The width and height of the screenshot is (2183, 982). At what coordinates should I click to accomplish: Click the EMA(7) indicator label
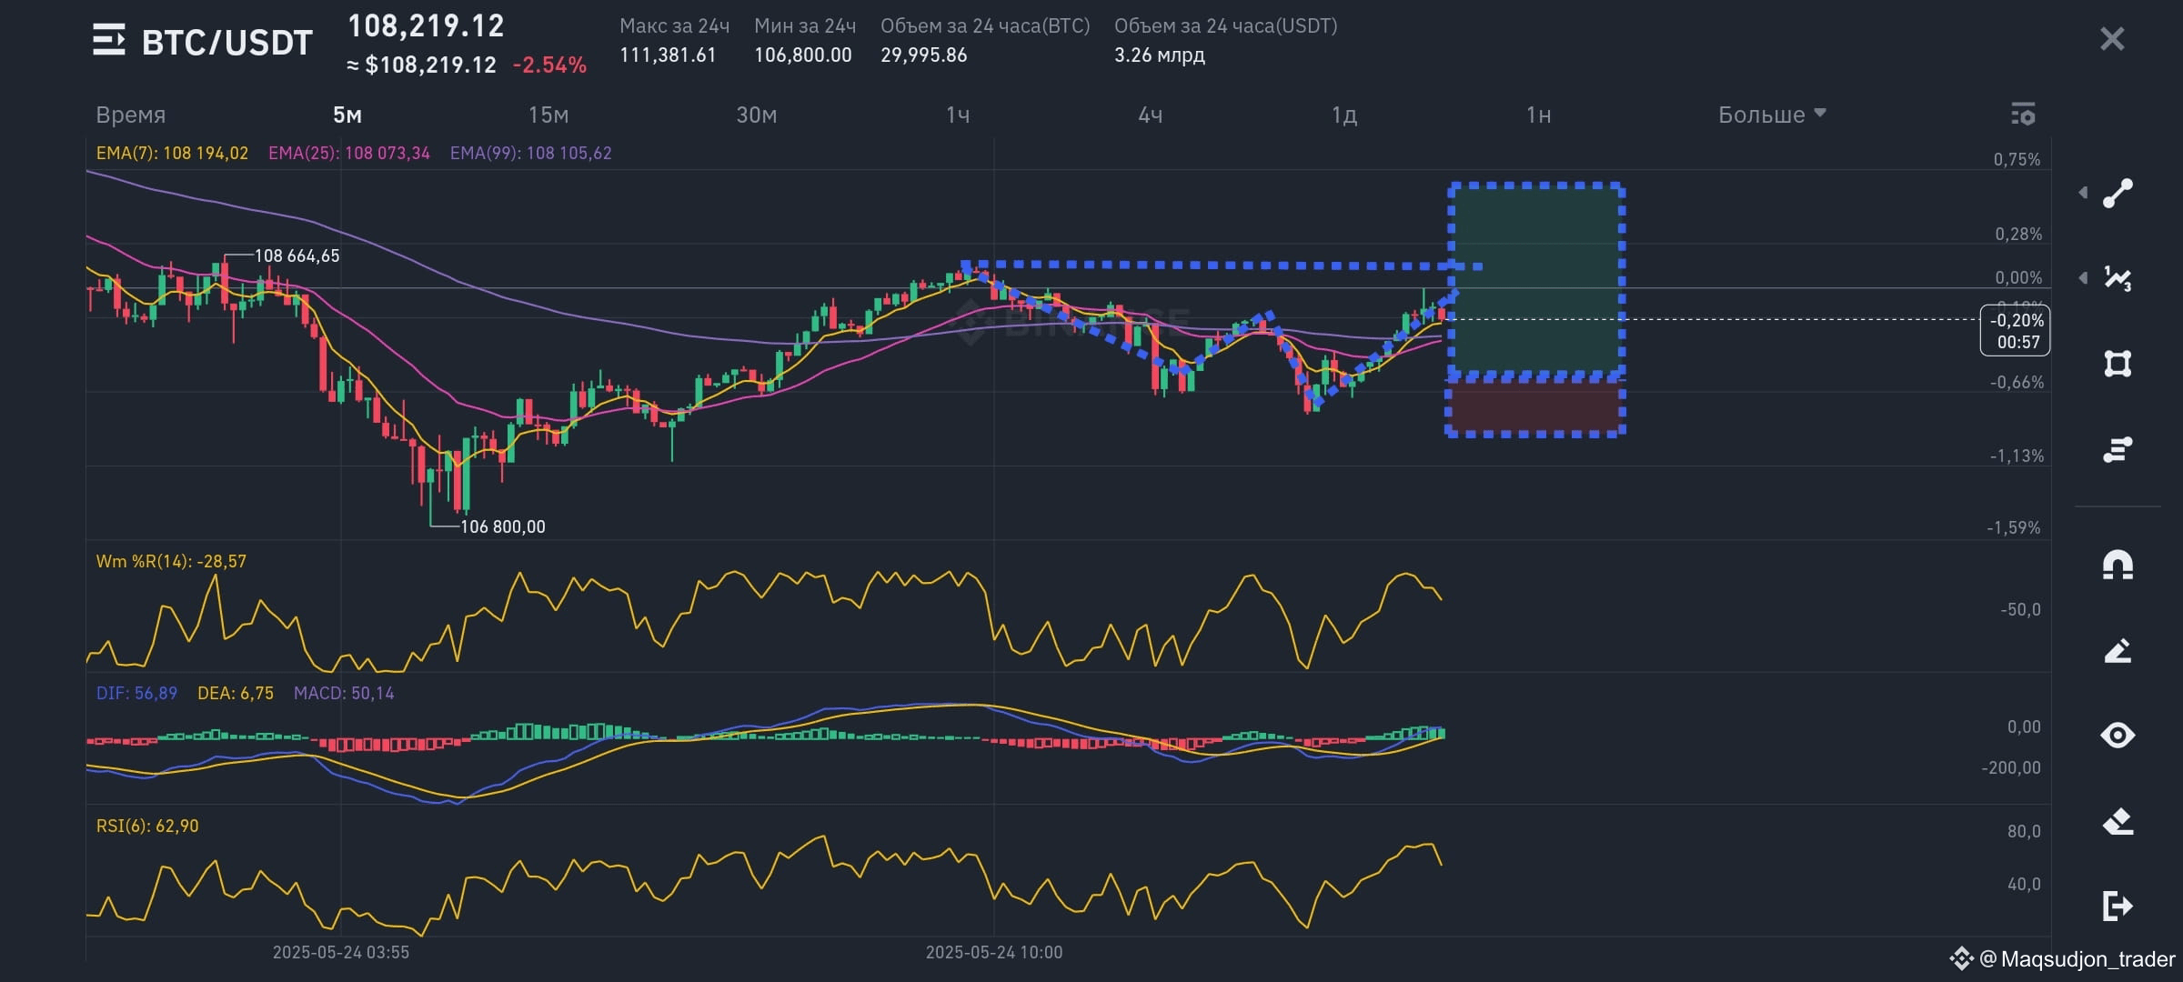coord(172,153)
